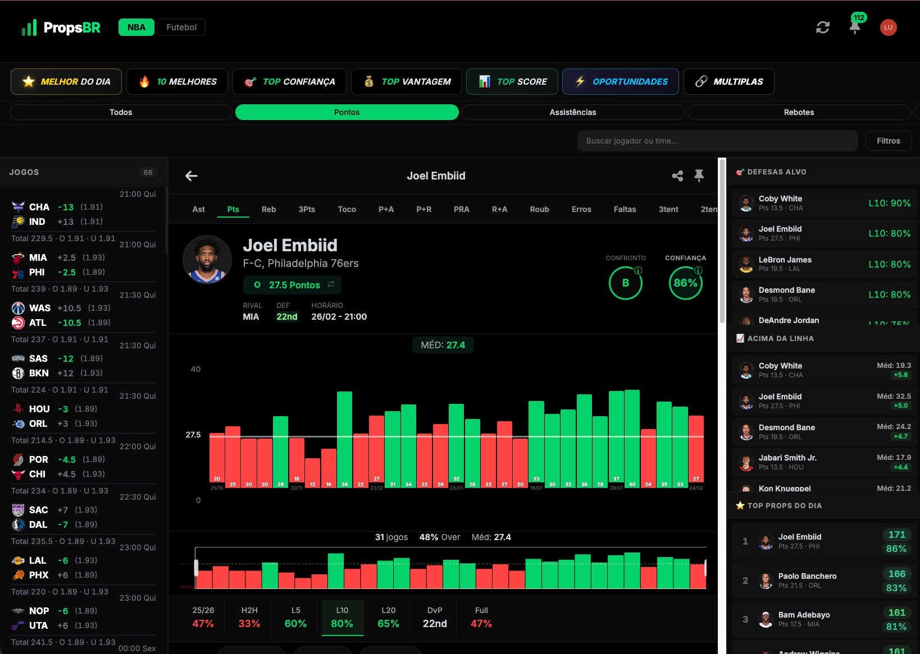Click the Confiança info icon
Screen dimensions: 920x654
click(x=698, y=270)
